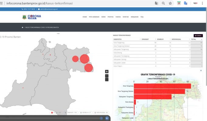The width and height of the screenshot is (207, 121).
Task: Toggle the TOTAL legend filter
Action: point(56,113)
